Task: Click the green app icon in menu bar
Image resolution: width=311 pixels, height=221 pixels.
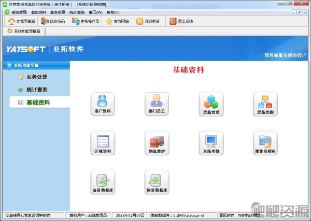Action: [7, 12]
